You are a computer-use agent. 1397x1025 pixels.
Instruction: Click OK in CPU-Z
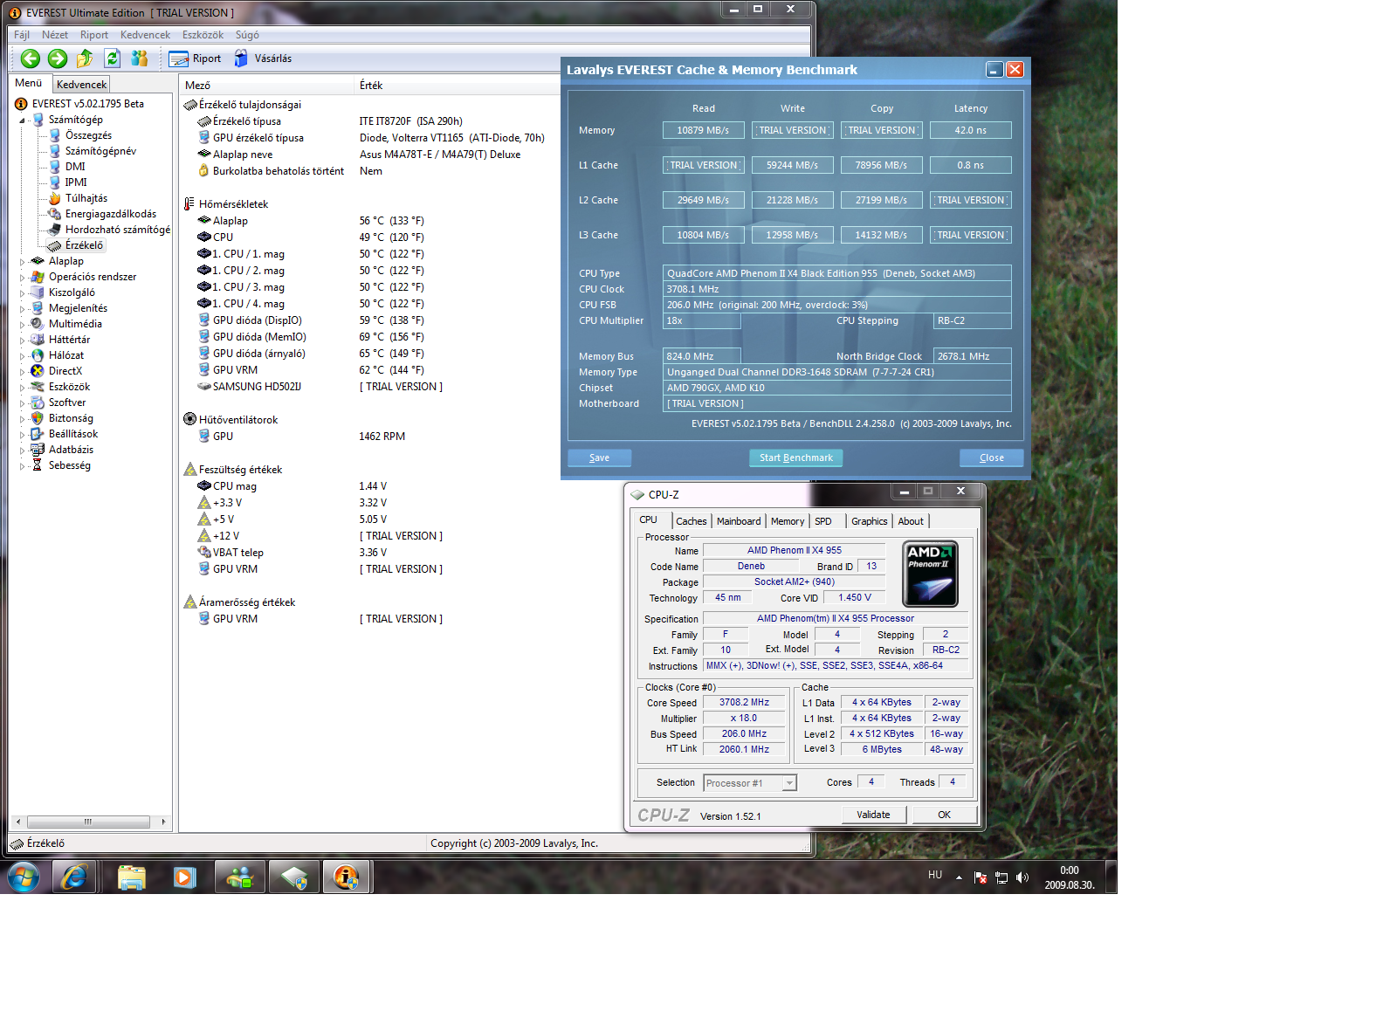tap(944, 815)
